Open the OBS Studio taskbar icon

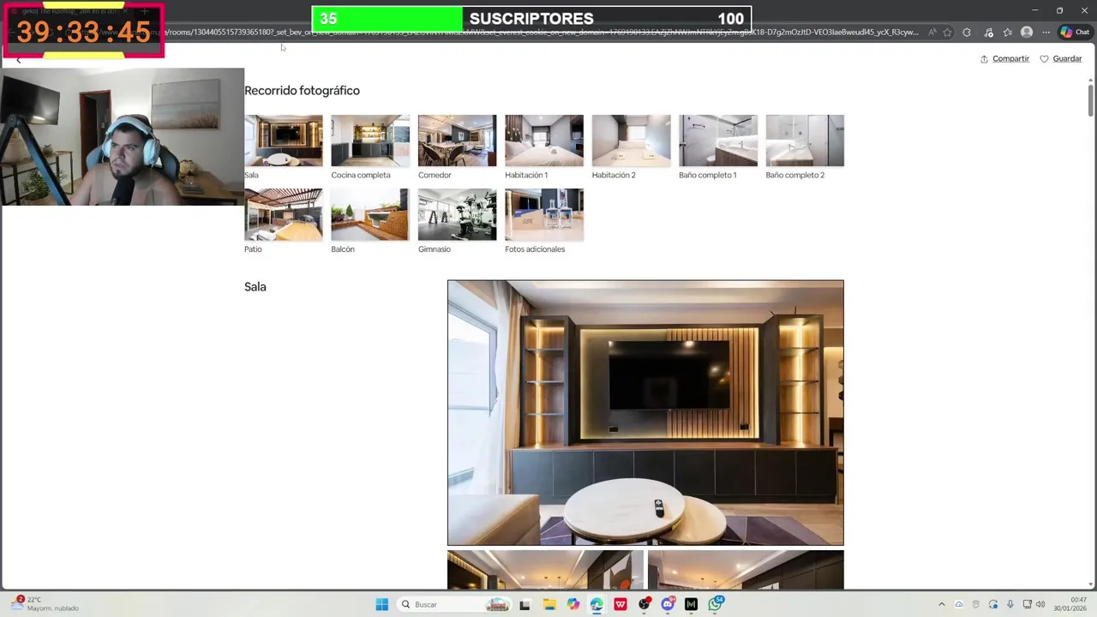644,604
